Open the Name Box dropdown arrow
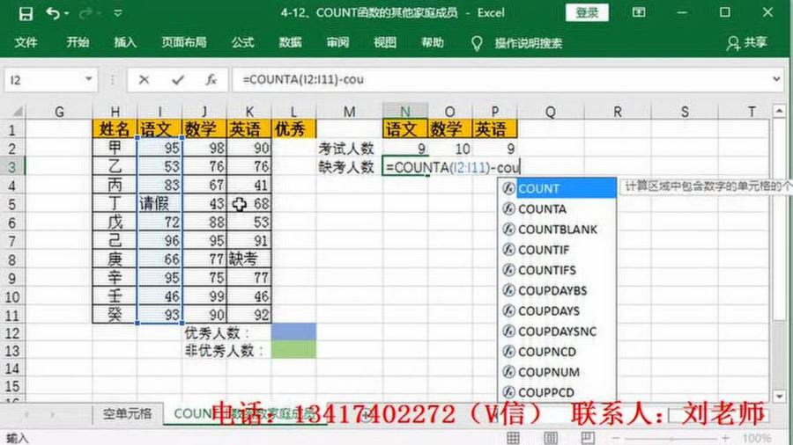This screenshot has height=445, width=793. [88, 79]
